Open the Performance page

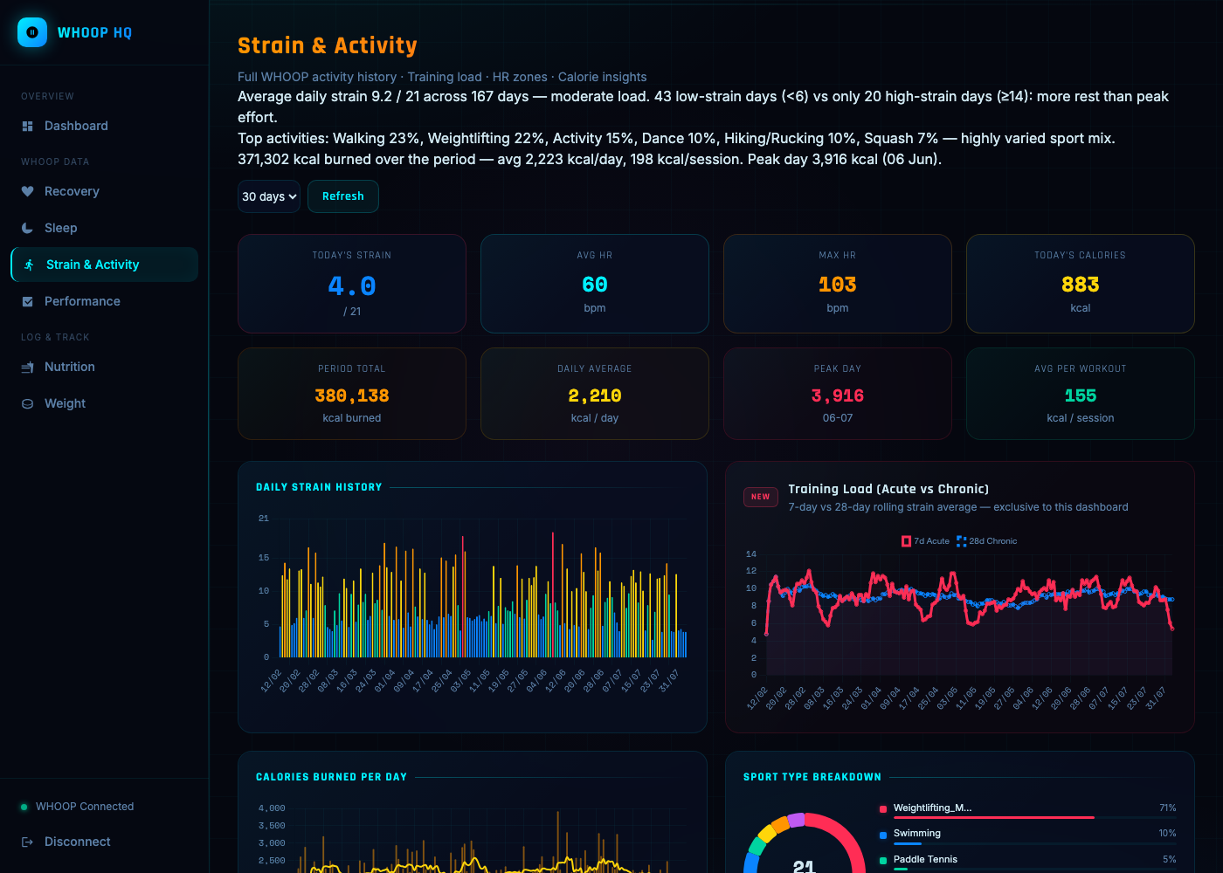[105, 301]
